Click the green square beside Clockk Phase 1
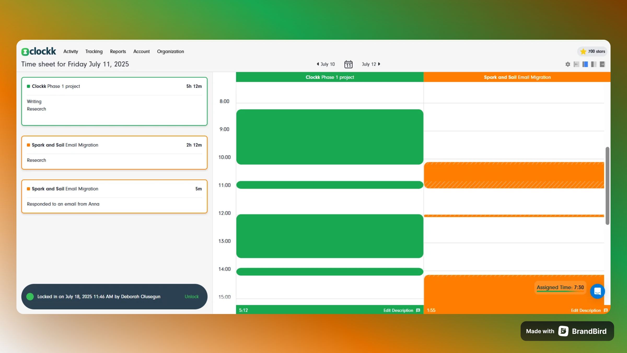The width and height of the screenshot is (627, 353). pos(28,86)
